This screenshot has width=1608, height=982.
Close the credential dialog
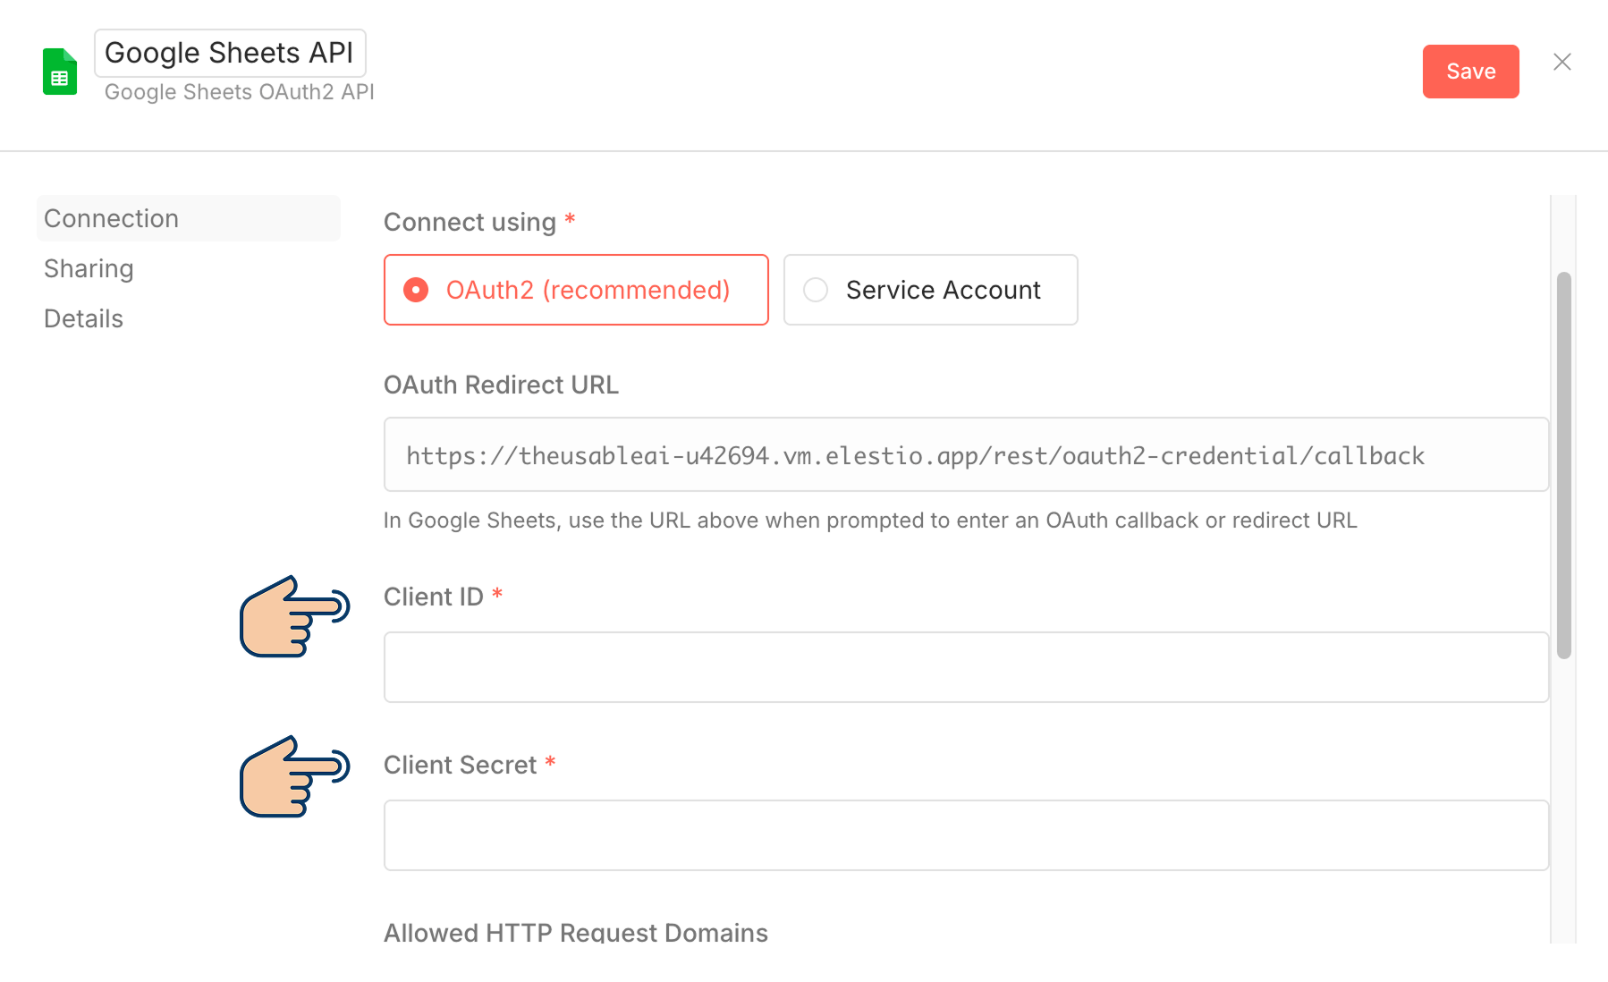click(x=1561, y=62)
